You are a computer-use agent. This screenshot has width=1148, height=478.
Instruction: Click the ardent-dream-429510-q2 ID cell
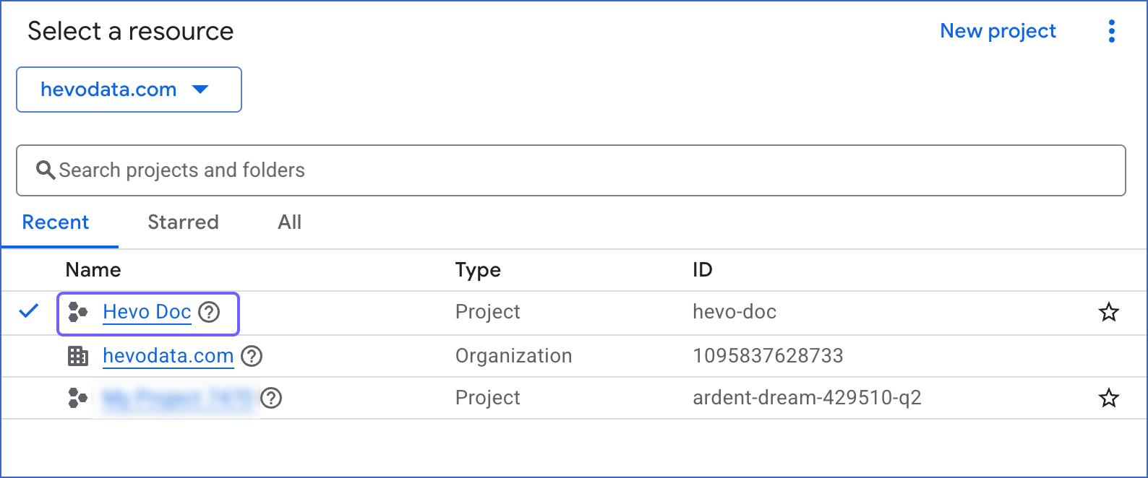pos(807,398)
